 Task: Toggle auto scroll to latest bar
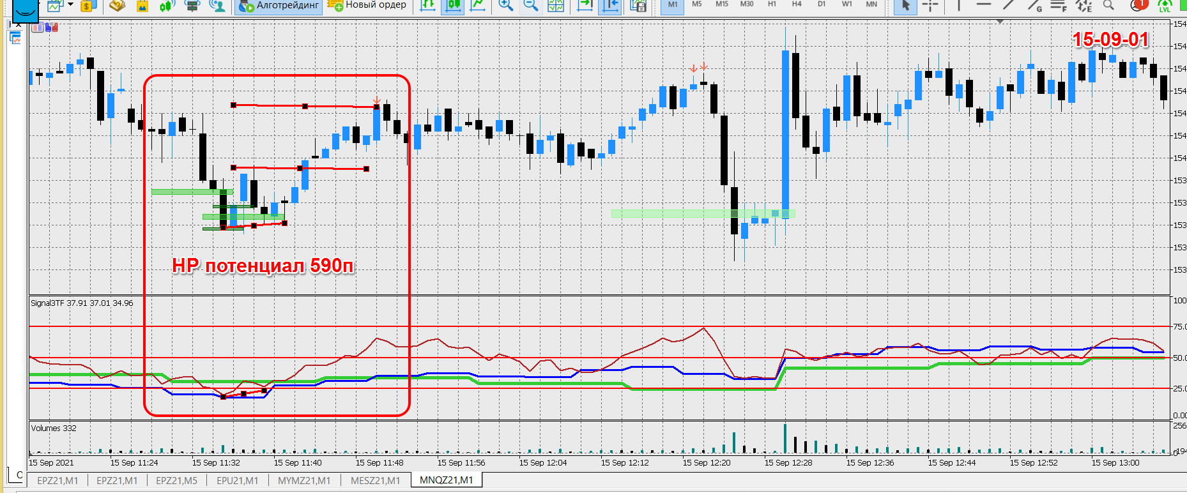585,5
